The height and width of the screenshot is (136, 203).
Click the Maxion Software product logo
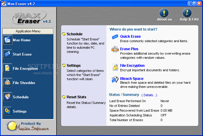pyautogui.click(x=28, y=126)
